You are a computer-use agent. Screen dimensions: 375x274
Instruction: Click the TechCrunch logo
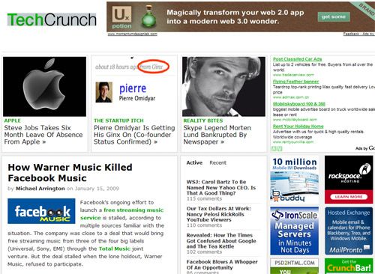click(x=52, y=19)
